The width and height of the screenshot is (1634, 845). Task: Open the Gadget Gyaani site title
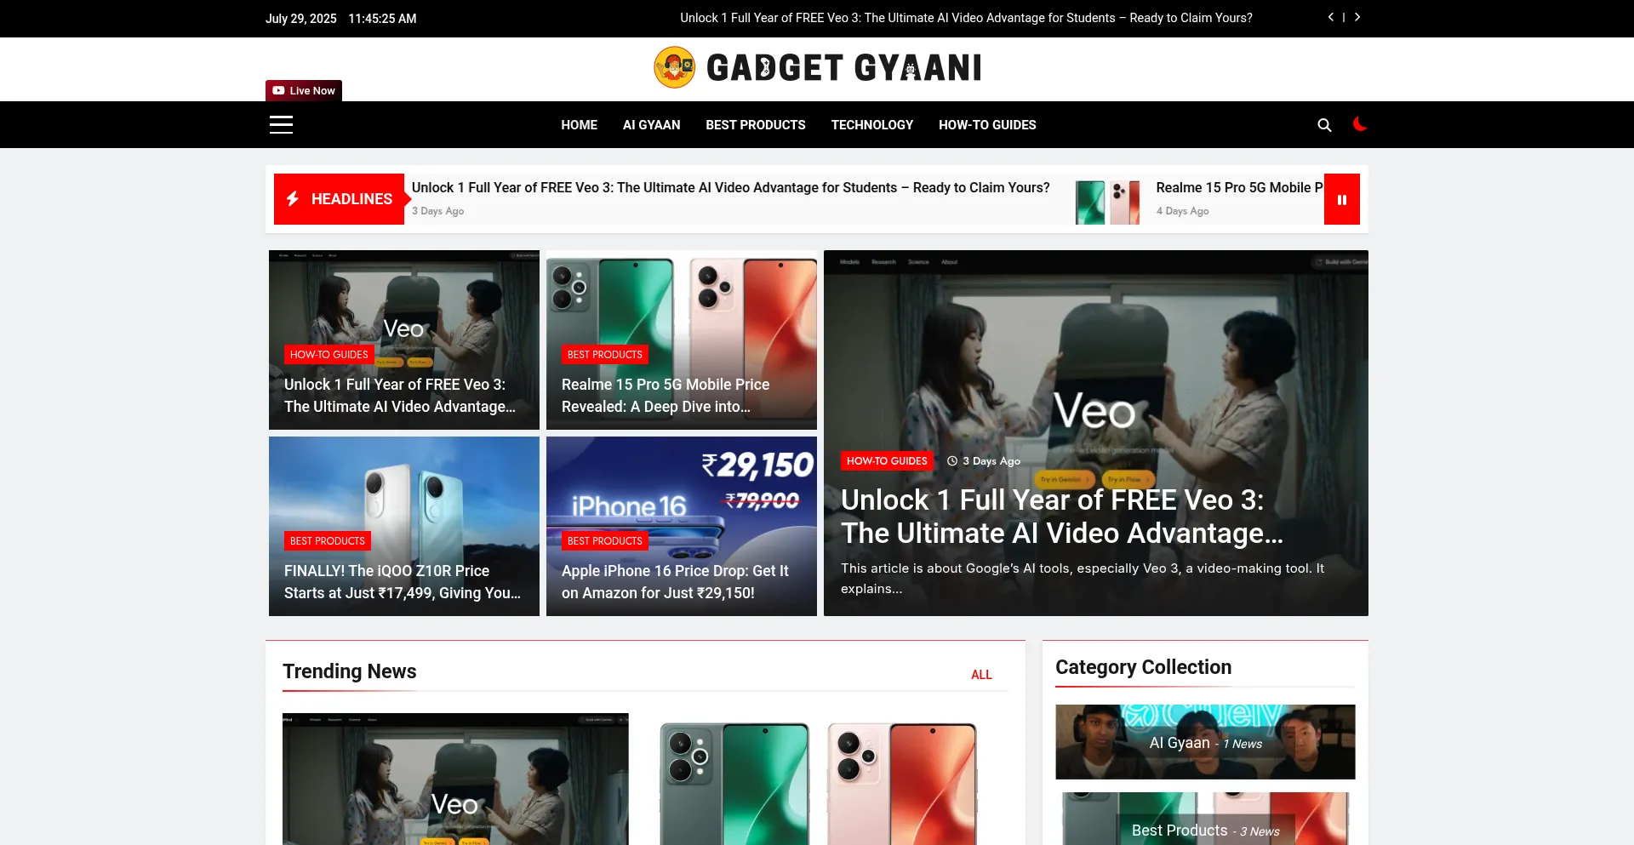click(843, 68)
